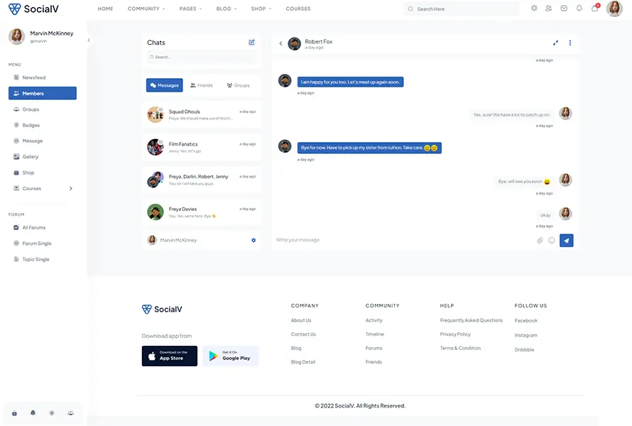Attach a file using the paperclip icon

point(540,241)
